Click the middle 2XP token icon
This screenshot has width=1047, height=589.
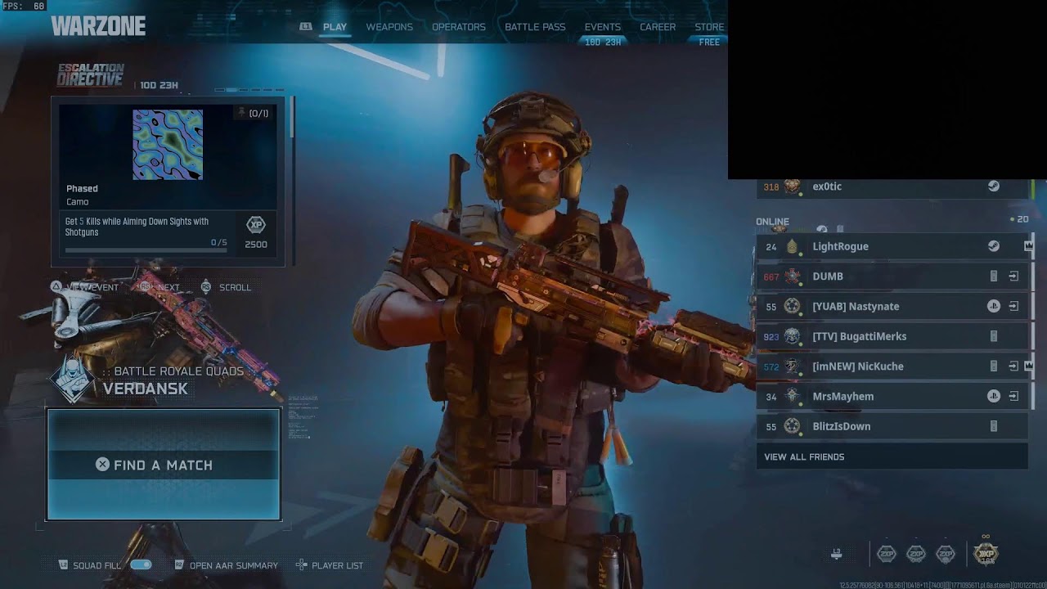tap(916, 554)
